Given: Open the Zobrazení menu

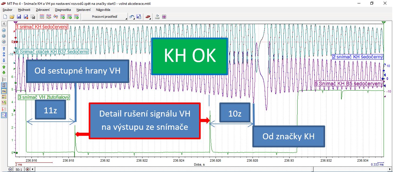Looking at the screenshot, I should 43,10.
